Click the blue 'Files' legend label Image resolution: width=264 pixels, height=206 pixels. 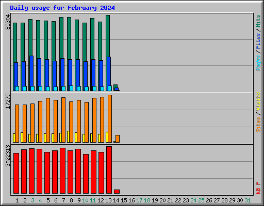[258, 41]
